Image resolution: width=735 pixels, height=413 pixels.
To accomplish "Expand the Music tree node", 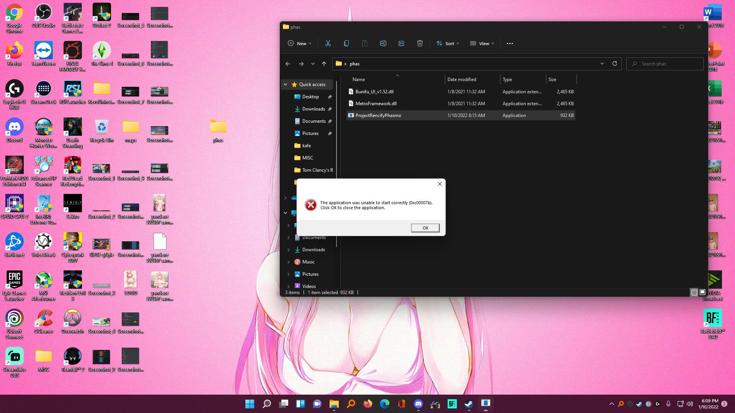I will pos(288,262).
